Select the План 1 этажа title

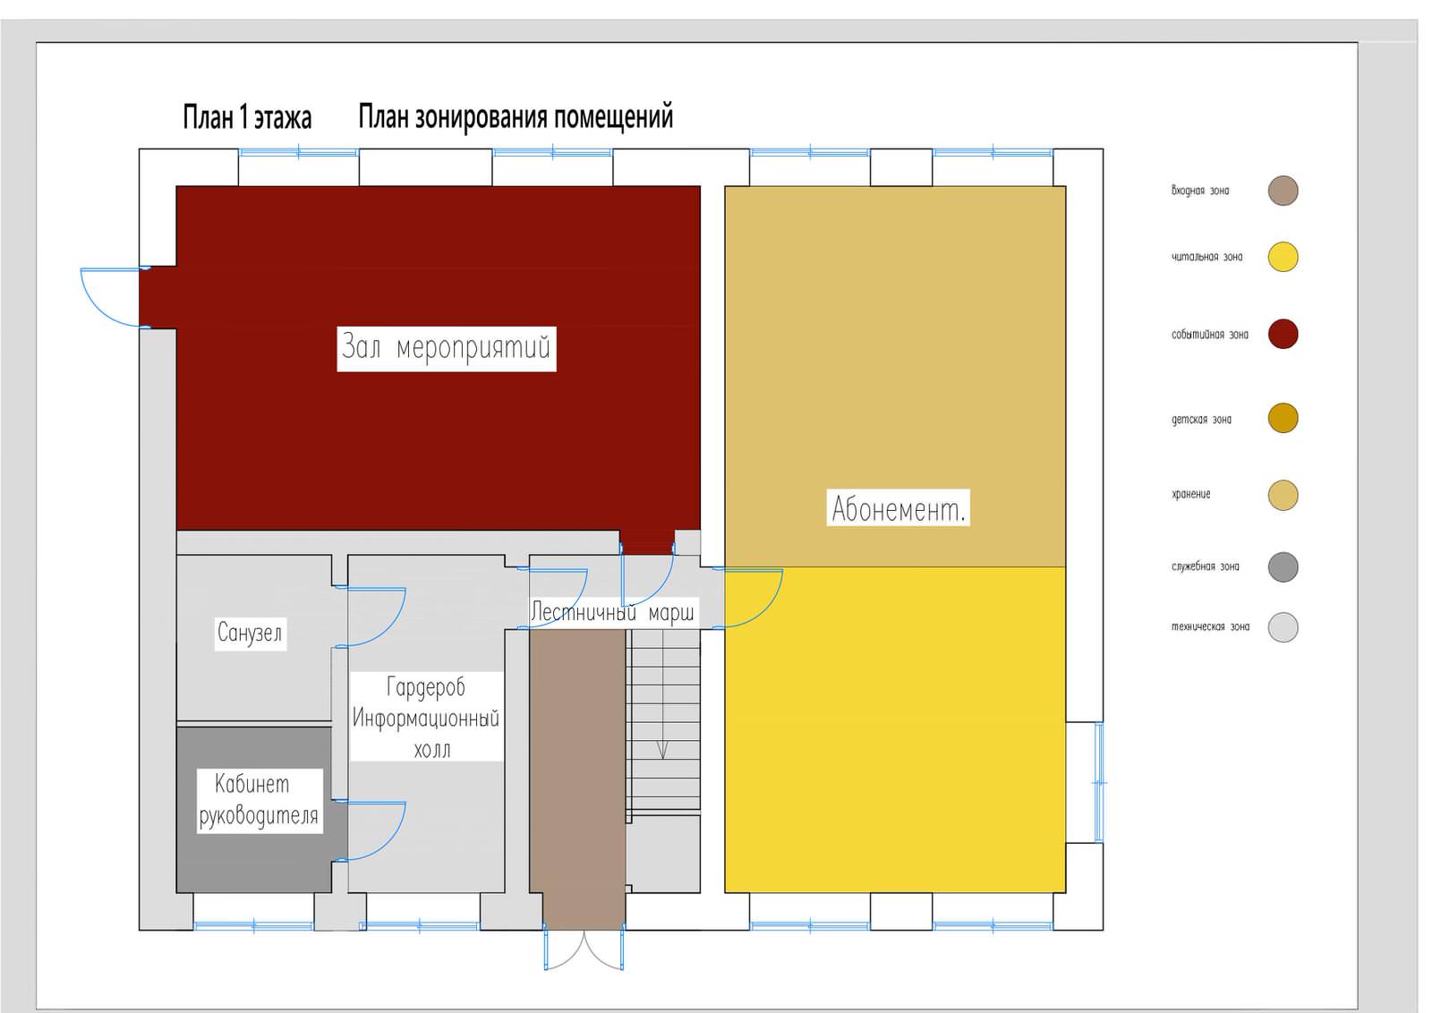click(247, 117)
